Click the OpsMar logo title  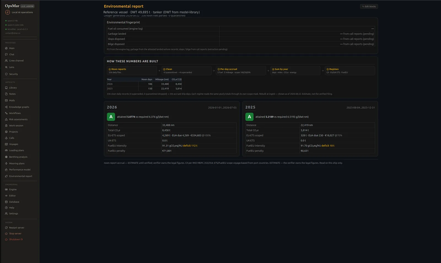(12, 6)
